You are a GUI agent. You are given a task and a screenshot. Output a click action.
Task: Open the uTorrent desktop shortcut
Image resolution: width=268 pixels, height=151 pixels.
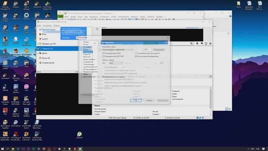79,135
